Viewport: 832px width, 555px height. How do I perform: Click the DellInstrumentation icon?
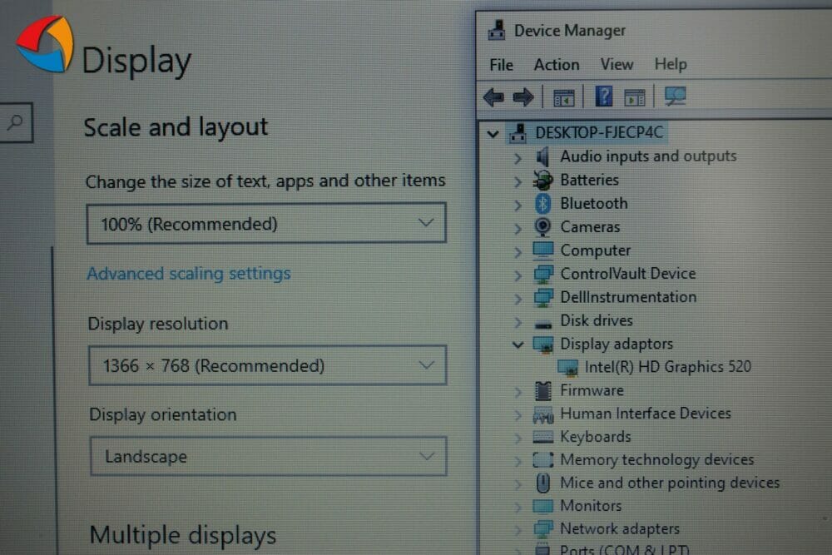coord(542,297)
